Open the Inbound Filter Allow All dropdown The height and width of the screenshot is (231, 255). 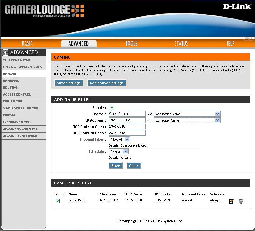point(119,139)
